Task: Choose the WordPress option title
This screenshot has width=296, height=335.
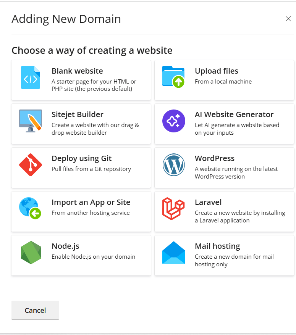Action: [x=215, y=158]
